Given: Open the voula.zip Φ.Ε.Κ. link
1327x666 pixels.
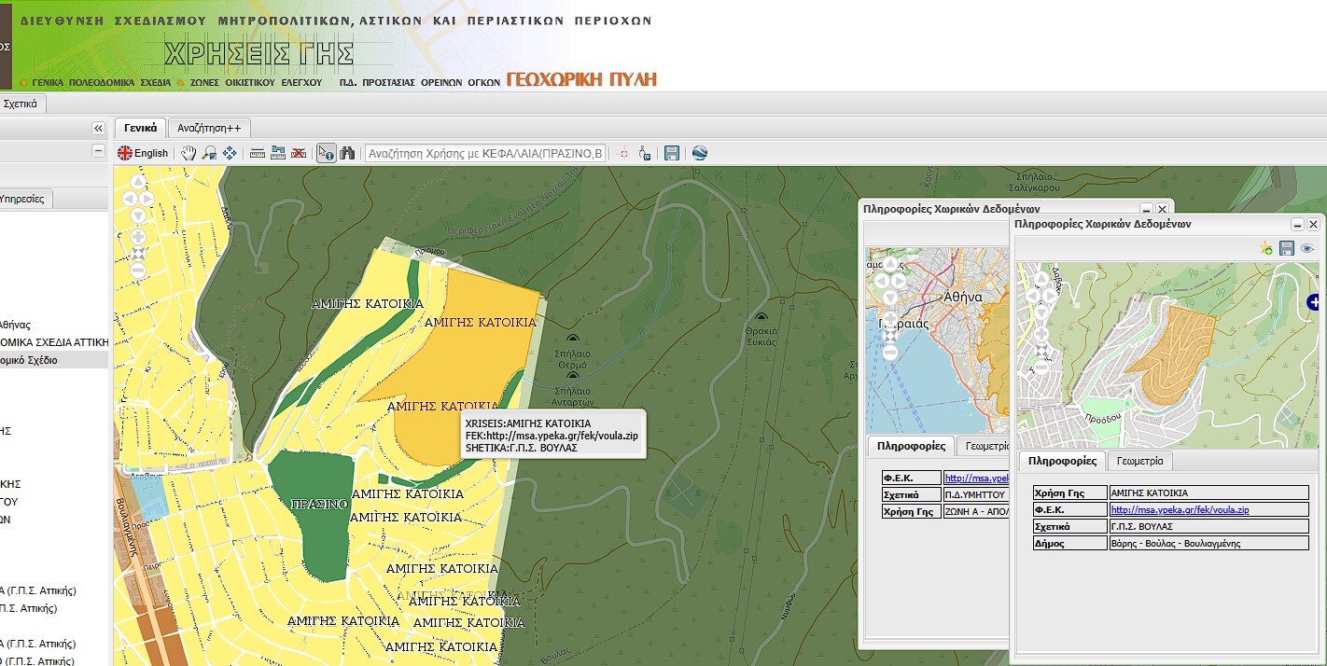Looking at the screenshot, I should [x=1179, y=510].
